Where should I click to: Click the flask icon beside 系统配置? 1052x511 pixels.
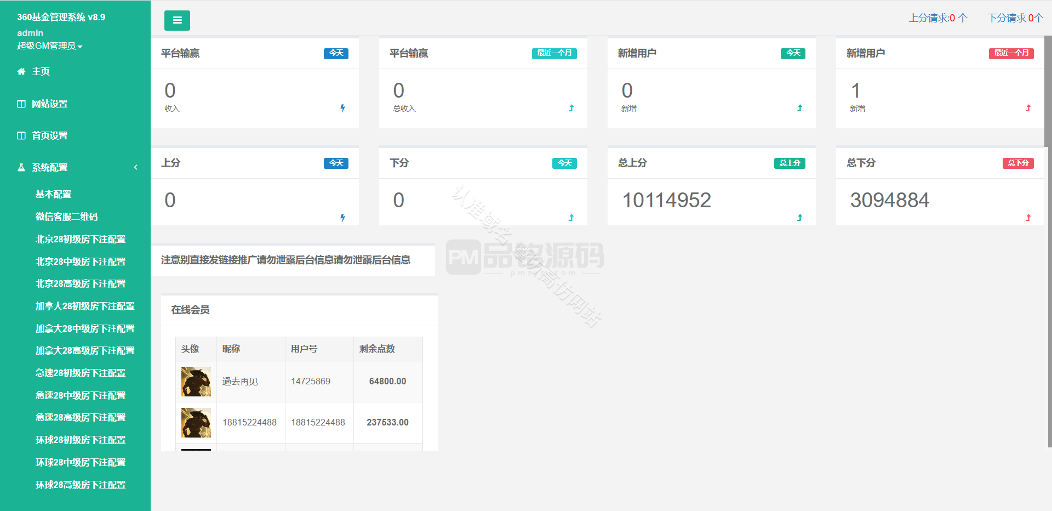(21, 167)
